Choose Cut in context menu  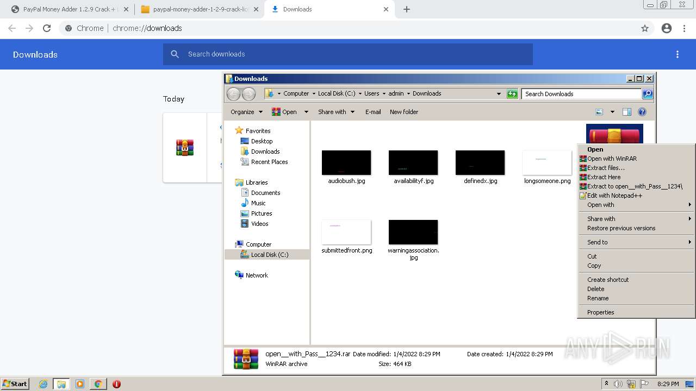click(x=636, y=256)
